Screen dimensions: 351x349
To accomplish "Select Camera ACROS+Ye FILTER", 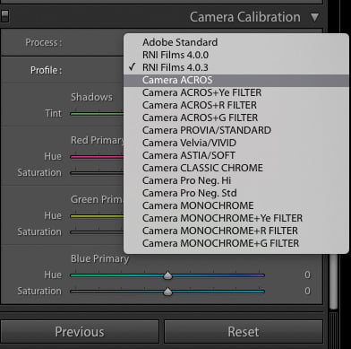I will (236, 92).
